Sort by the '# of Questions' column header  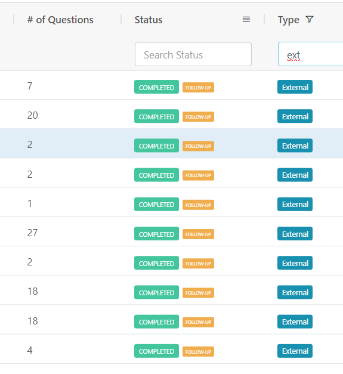point(60,20)
